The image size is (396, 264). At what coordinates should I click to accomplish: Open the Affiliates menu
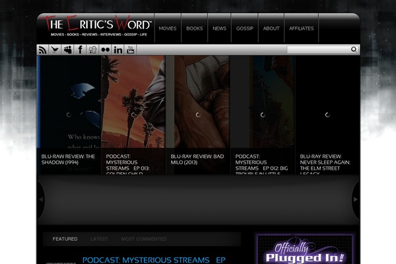[302, 28]
